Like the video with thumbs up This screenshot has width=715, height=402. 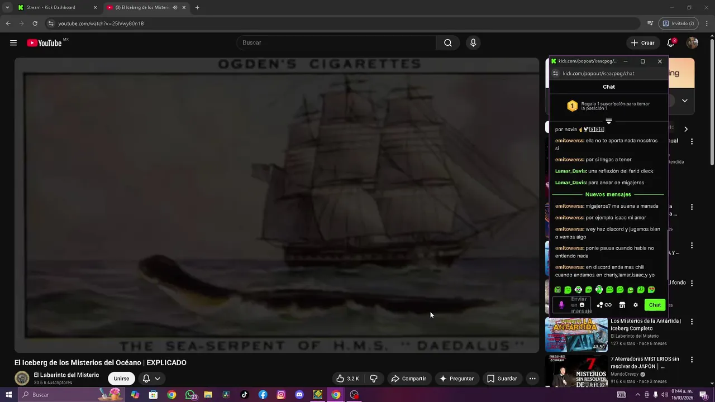click(347, 379)
